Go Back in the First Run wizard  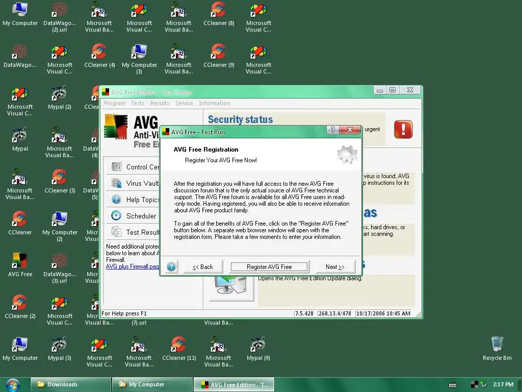[x=202, y=266]
